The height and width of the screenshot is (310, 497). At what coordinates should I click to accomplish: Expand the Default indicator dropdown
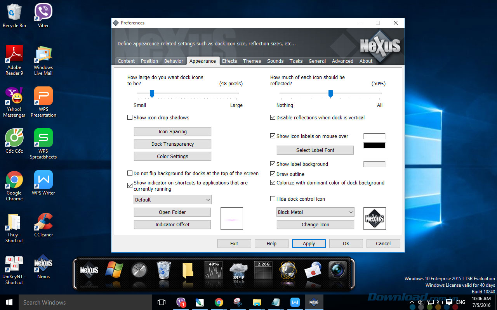coord(172,200)
